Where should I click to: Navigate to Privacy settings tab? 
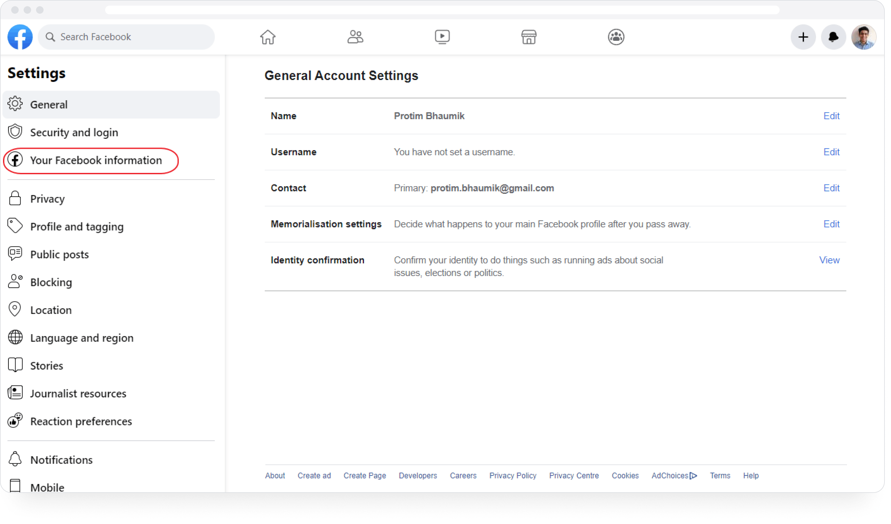(47, 199)
